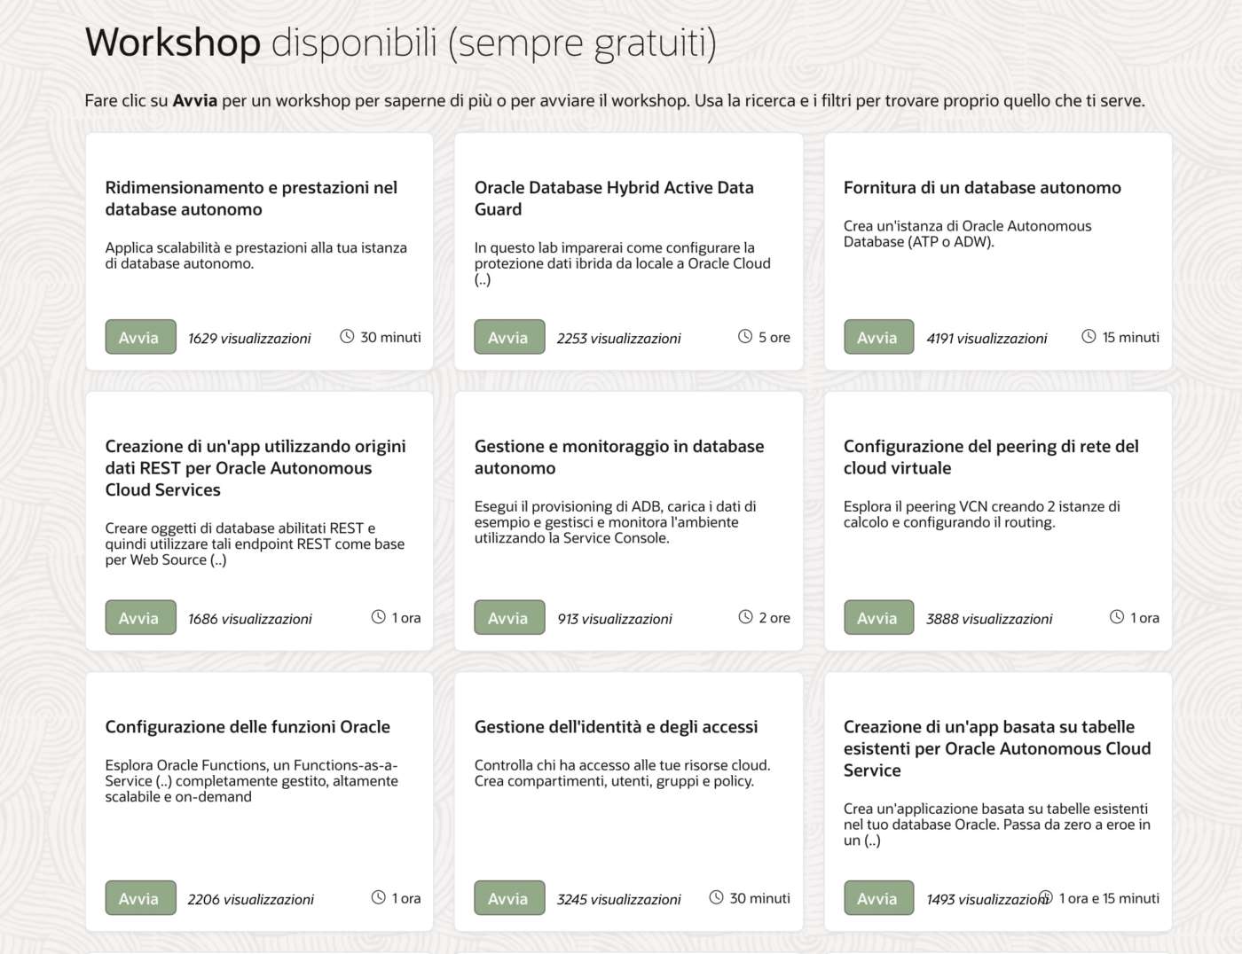
Task: Click the 15 minuti duration text
Action: tap(1131, 337)
